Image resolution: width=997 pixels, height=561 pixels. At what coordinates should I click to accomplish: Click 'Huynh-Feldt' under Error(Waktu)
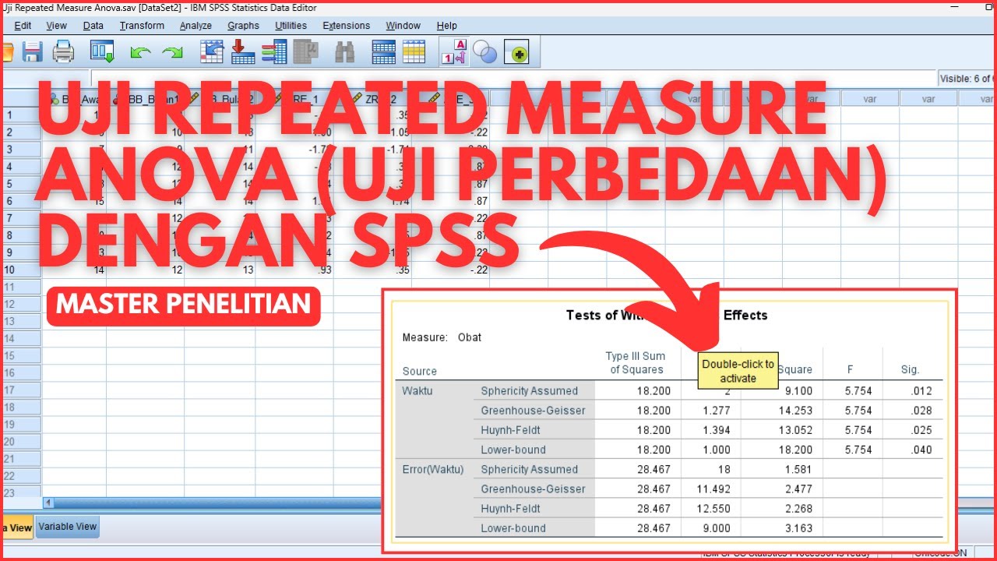(510, 509)
